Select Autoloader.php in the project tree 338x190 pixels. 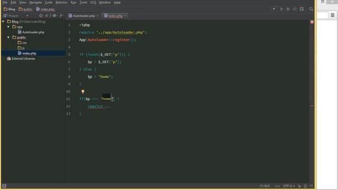pyautogui.click(x=31, y=32)
